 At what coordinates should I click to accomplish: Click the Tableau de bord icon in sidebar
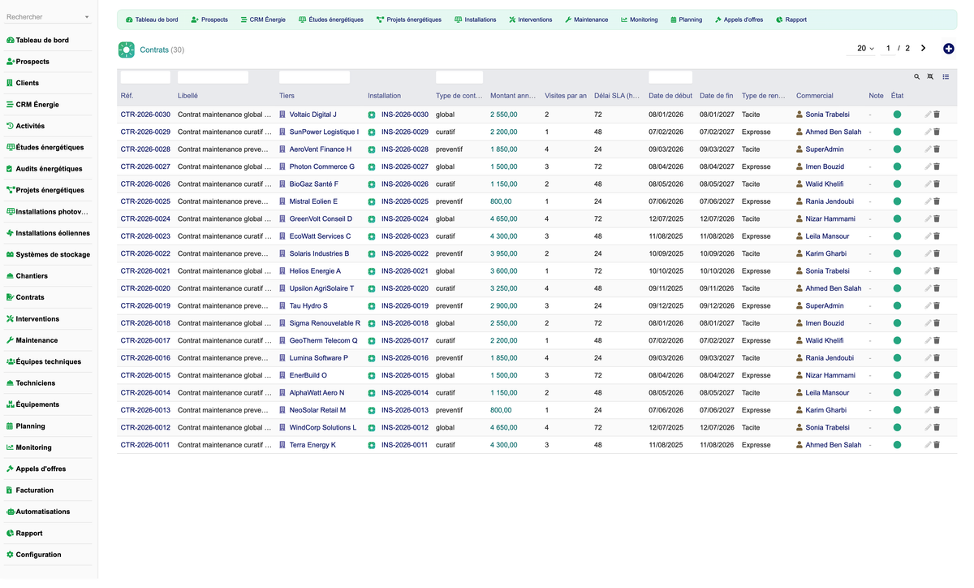tap(10, 40)
